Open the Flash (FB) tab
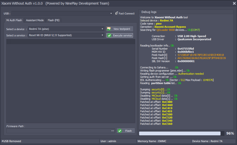 54,20
